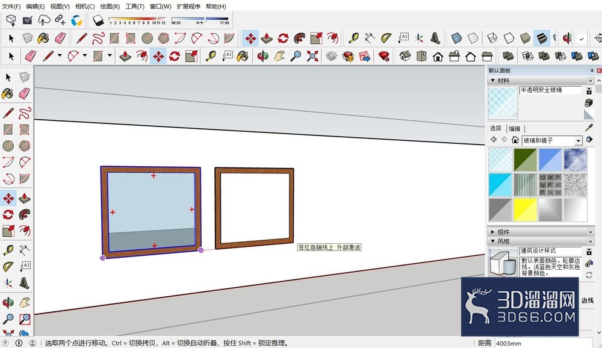Select the Pie tool in the left toolbar
This screenshot has height=348, width=602.
click(25, 179)
